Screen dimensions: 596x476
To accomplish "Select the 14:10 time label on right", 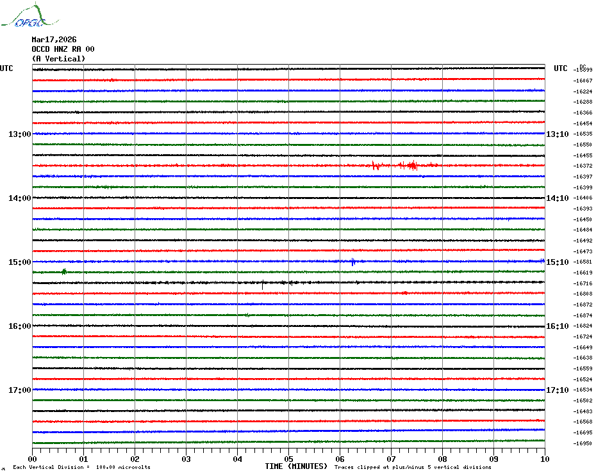I will pyautogui.click(x=557, y=198).
